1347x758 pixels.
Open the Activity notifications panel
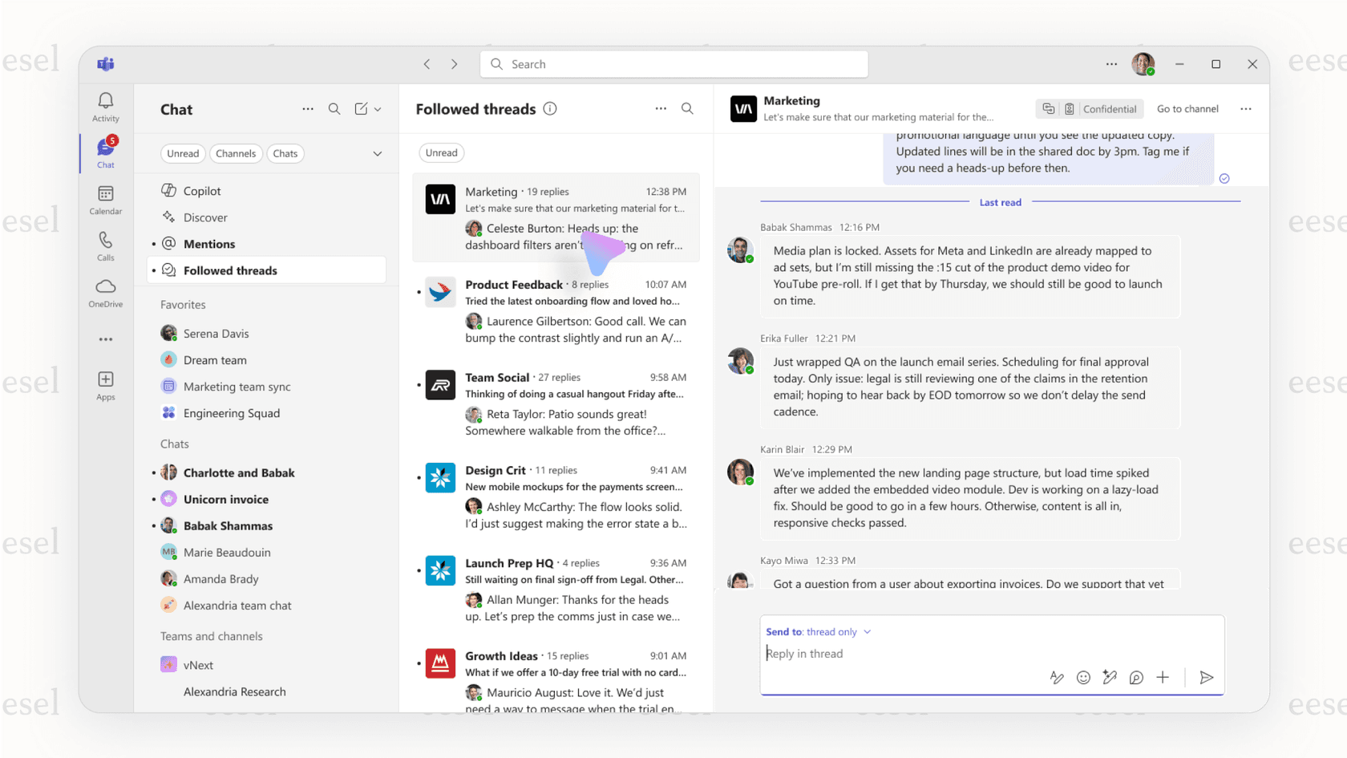tap(105, 106)
